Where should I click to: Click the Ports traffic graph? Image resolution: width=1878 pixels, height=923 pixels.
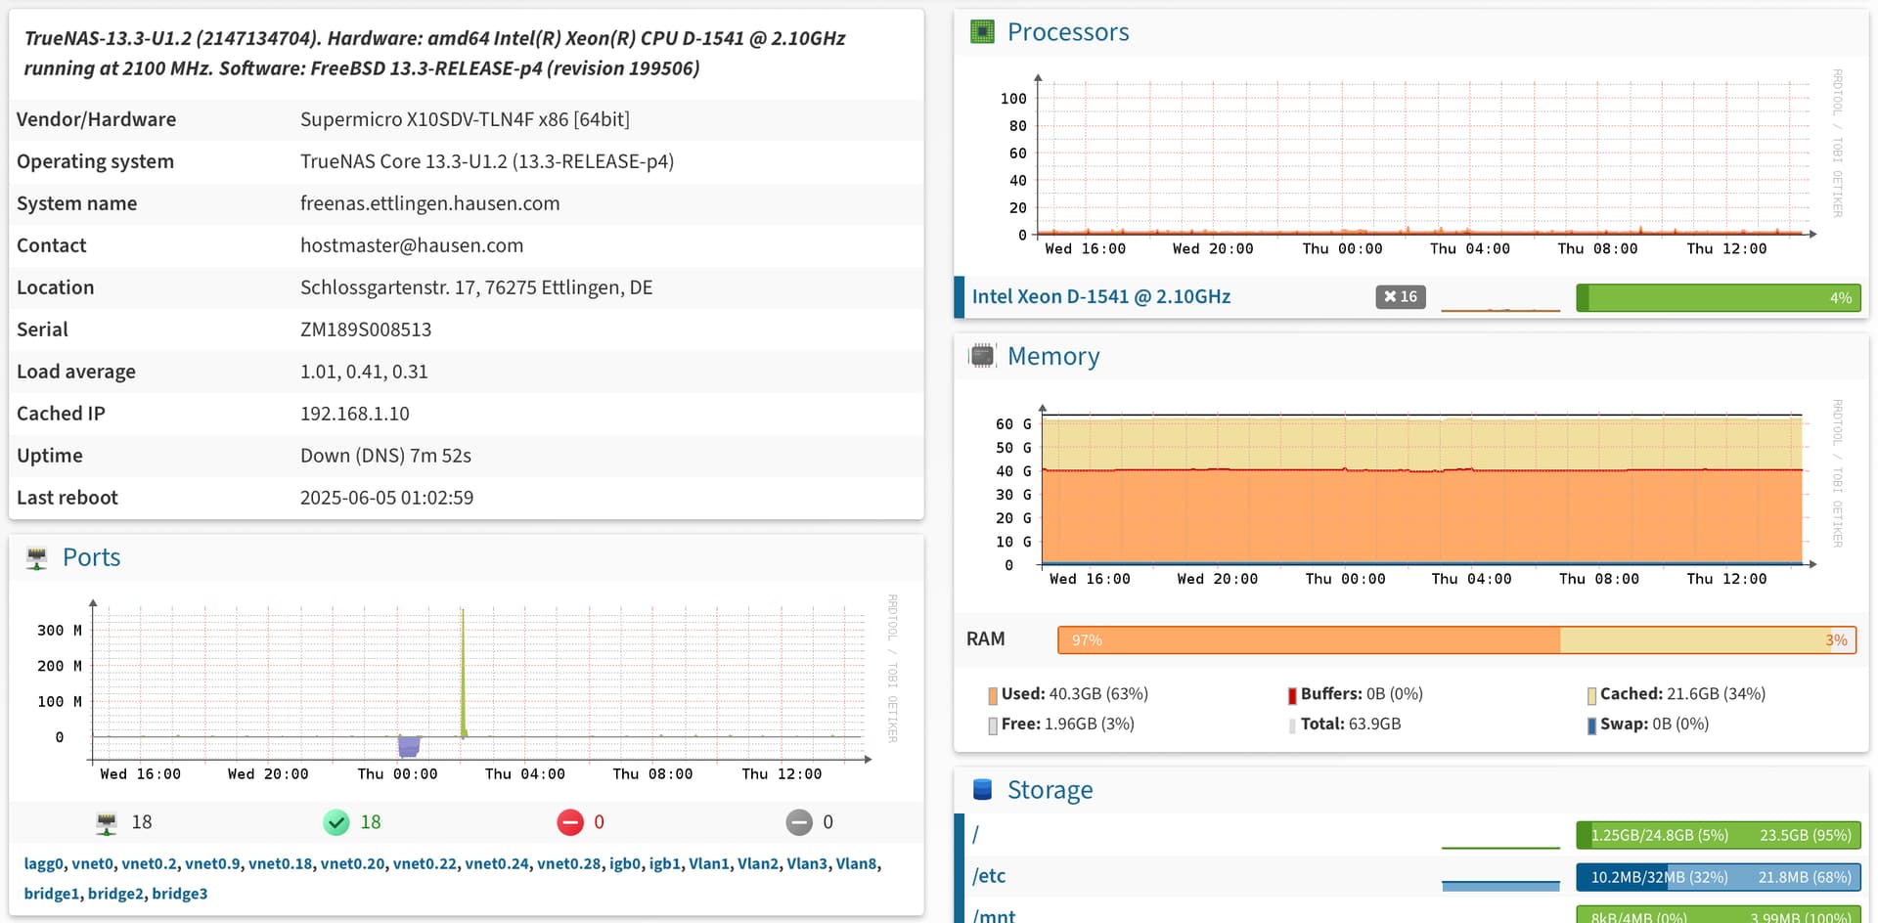(x=465, y=687)
